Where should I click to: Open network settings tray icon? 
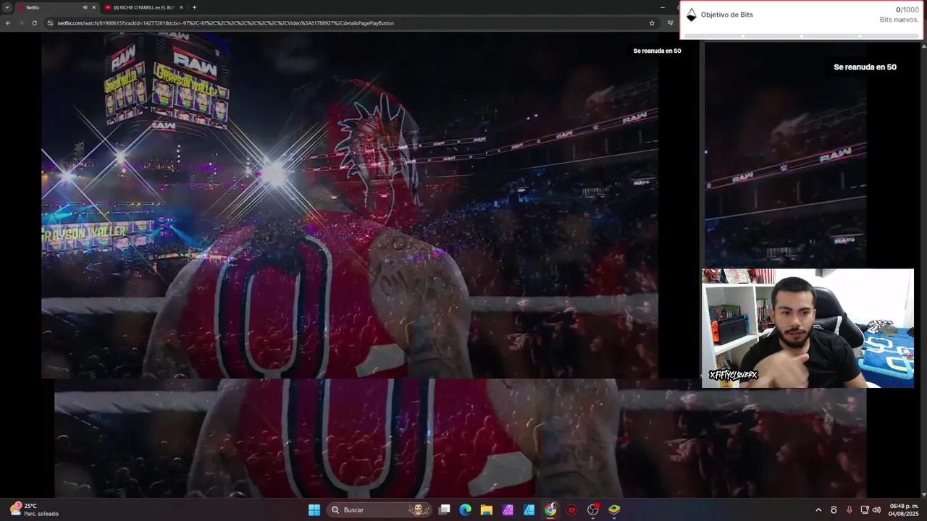(x=864, y=510)
